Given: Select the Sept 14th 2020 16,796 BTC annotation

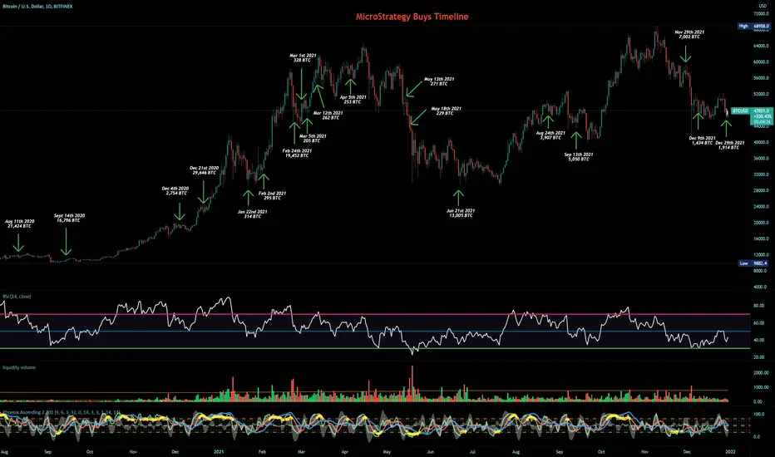Looking at the screenshot, I should tap(69, 218).
